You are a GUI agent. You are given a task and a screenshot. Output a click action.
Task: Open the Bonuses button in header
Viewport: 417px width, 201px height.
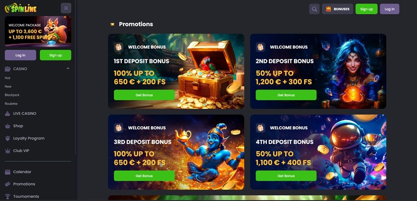(337, 9)
